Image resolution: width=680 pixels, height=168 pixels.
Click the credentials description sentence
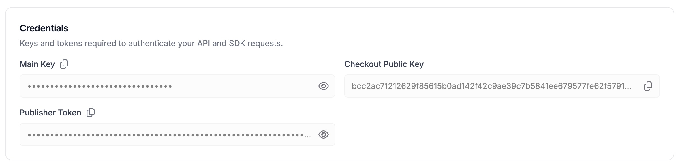[x=151, y=44]
